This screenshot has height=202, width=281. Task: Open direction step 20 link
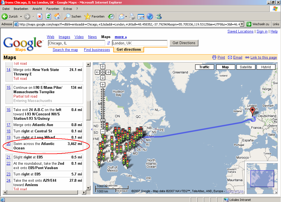click(9, 144)
